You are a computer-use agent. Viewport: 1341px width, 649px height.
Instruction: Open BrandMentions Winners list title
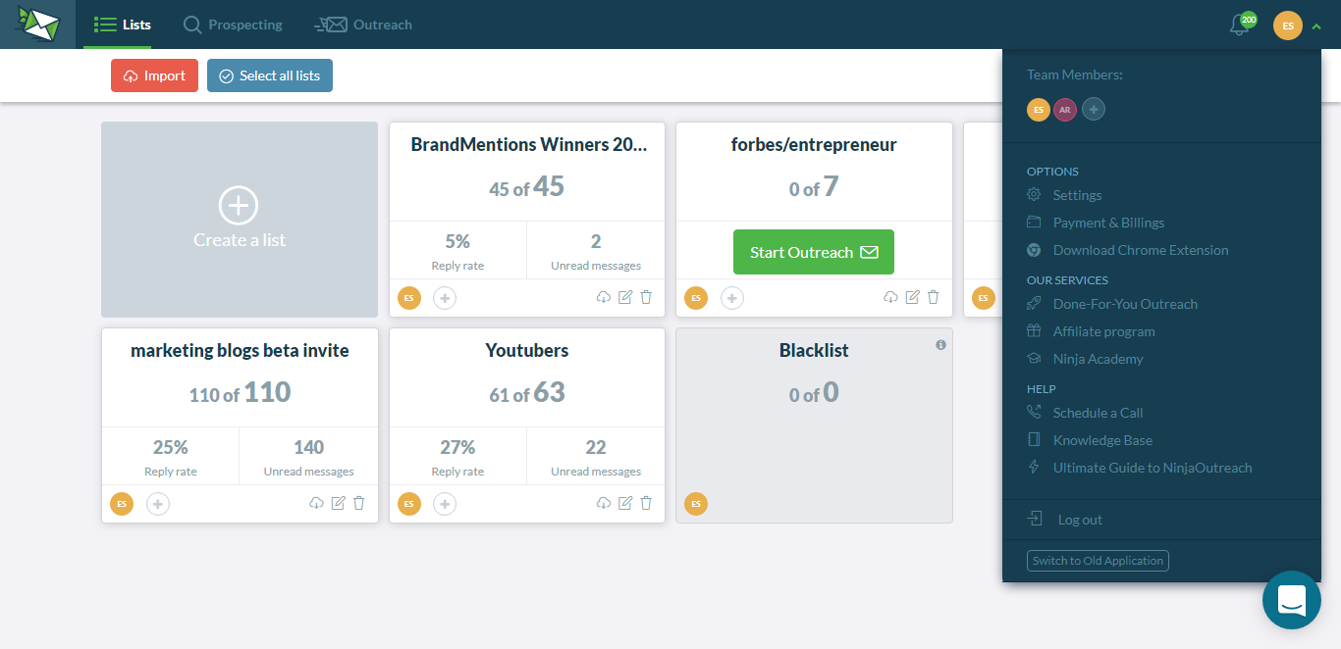point(529,144)
